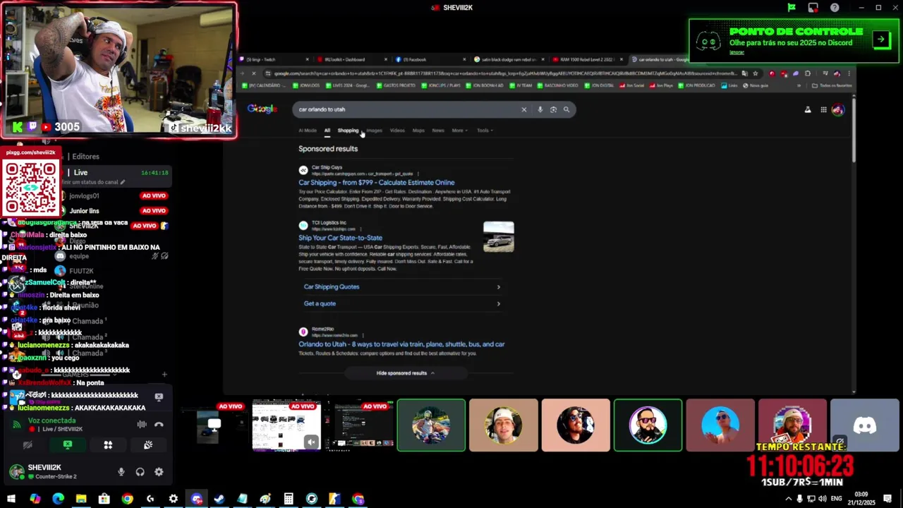The width and height of the screenshot is (903, 508).
Task: Switch to AI Mode search tab
Action: point(308,131)
